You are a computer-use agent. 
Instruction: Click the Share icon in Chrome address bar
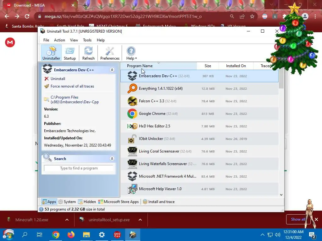click(242, 16)
